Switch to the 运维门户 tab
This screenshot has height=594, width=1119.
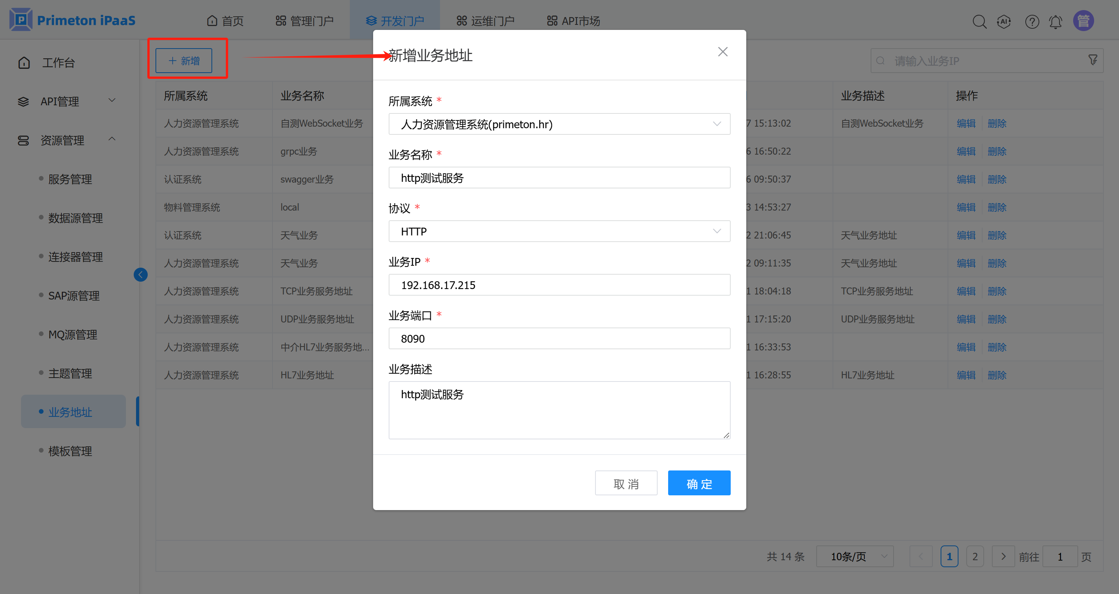coord(485,21)
